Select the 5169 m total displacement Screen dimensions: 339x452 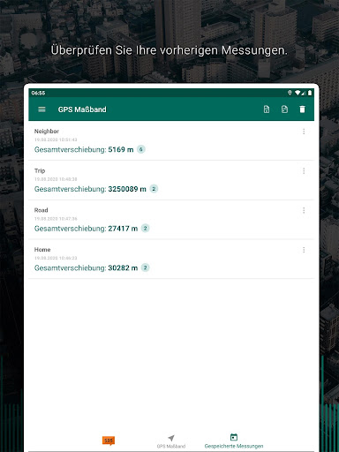(121, 149)
